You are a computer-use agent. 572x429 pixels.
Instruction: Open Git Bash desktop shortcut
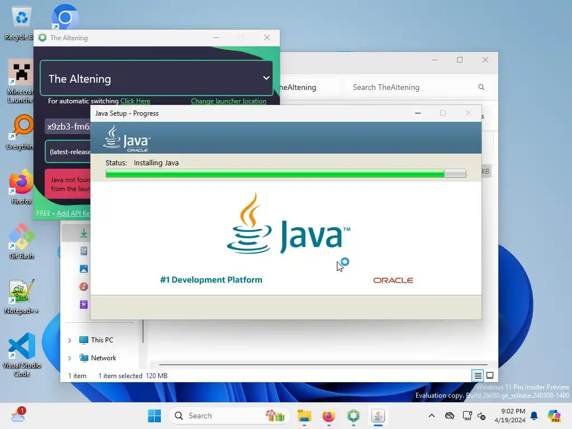coord(21,241)
